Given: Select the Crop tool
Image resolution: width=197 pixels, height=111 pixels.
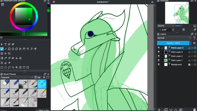Looking at the screenshot, I should (x=9, y=54).
